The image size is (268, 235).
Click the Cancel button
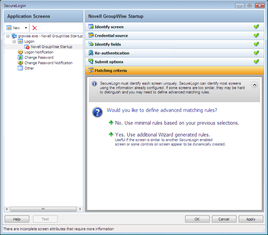pos(224,219)
